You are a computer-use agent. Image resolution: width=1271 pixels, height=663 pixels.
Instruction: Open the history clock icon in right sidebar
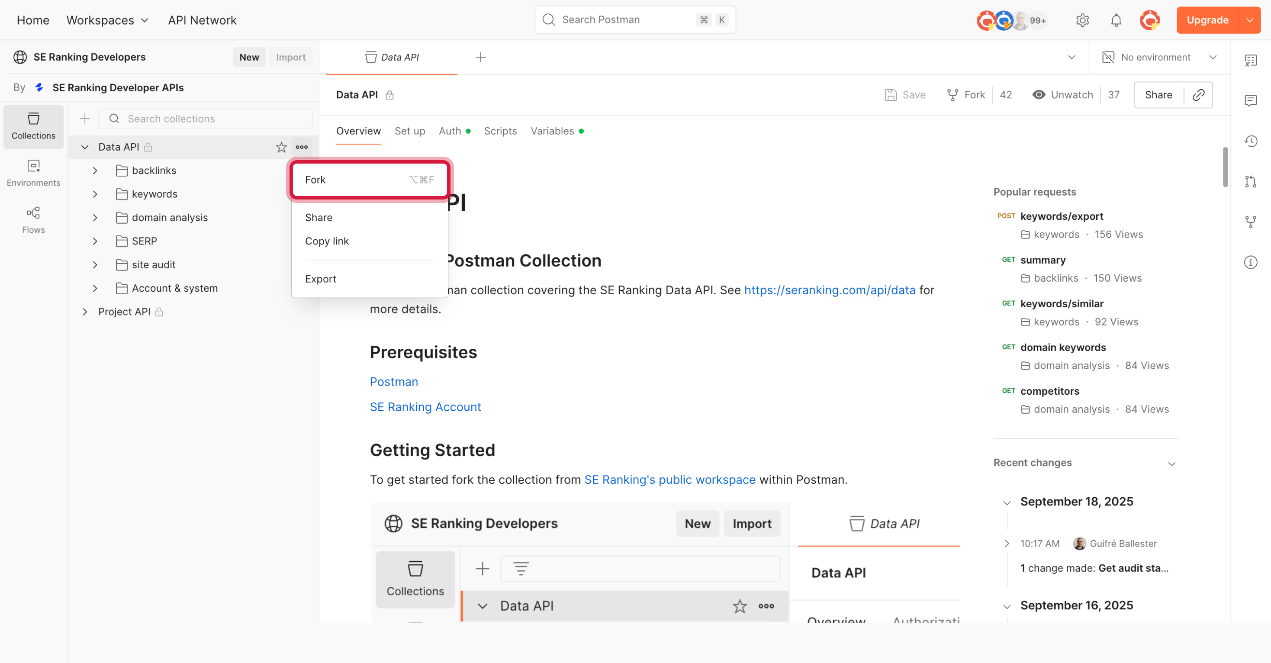[x=1250, y=141]
